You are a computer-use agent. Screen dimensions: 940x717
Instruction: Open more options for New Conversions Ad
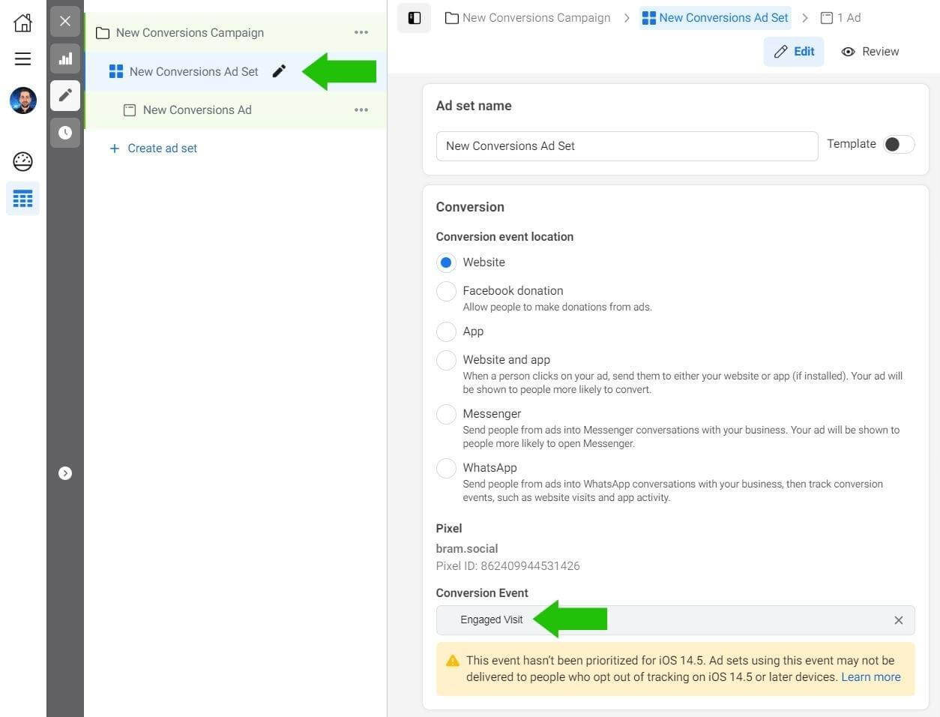[361, 109]
